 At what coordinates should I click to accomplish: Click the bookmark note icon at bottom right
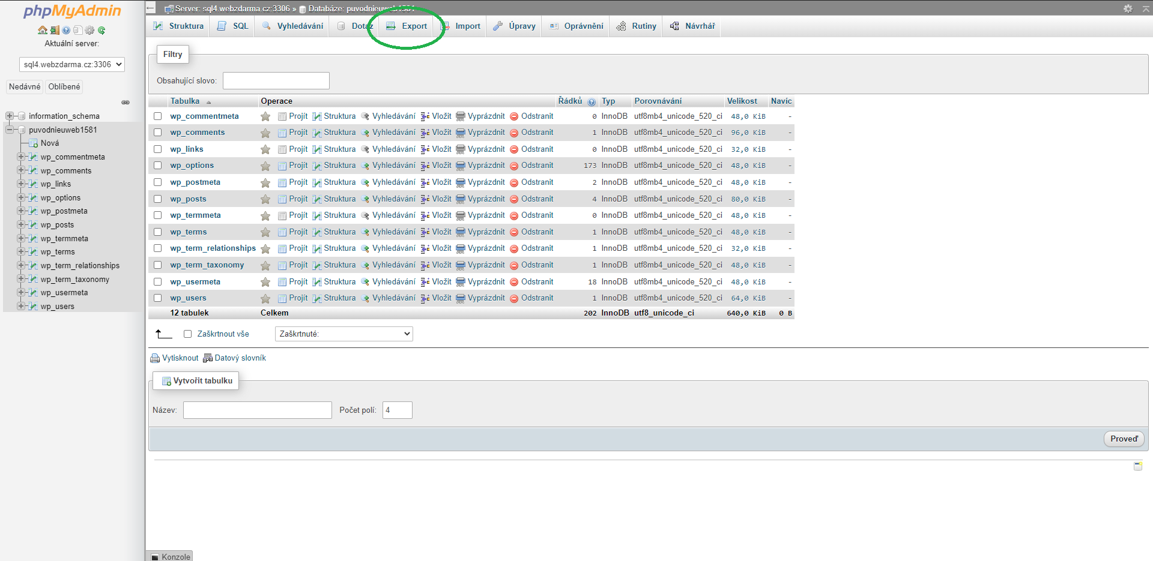[x=1137, y=466]
